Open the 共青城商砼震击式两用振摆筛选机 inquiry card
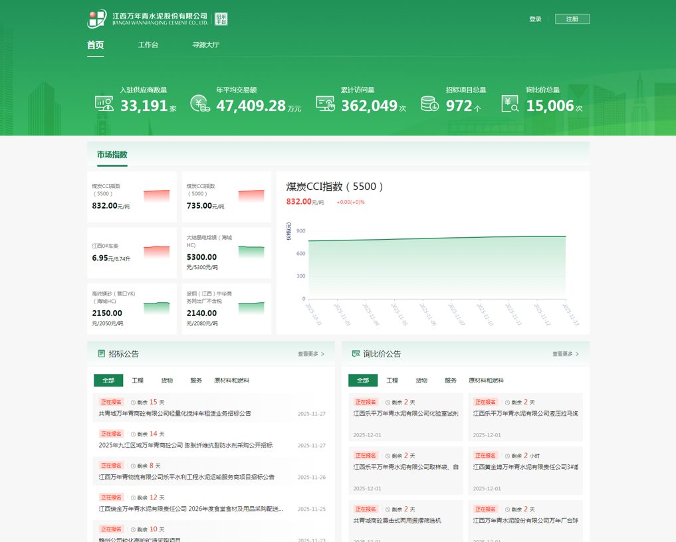The height and width of the screenshot is (542, 676). point(405,521)
